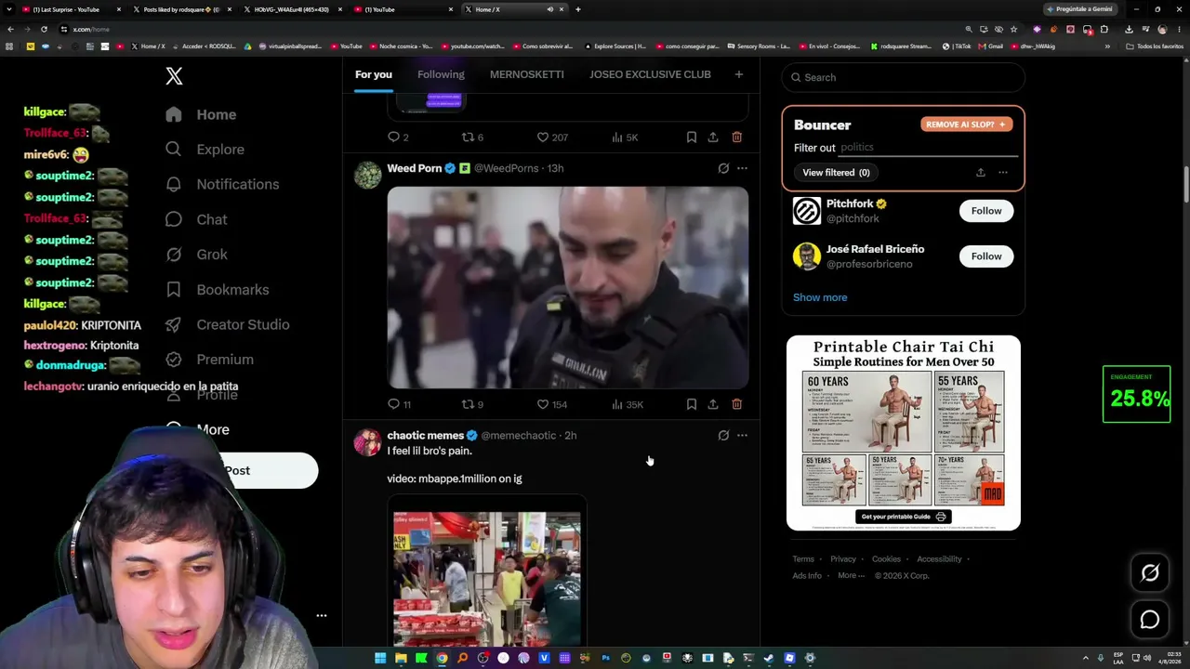Screen dimensions: 1190x669
Task: Follow José Rafael Briceño
Action: pos(986,256)
